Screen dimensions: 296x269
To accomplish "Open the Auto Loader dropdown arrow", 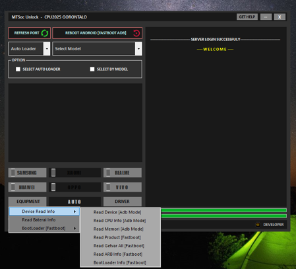I will coord(47,49).
